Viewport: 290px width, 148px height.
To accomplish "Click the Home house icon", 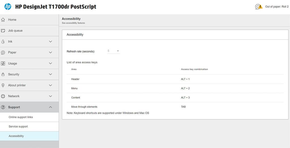I will coord(3,20).
